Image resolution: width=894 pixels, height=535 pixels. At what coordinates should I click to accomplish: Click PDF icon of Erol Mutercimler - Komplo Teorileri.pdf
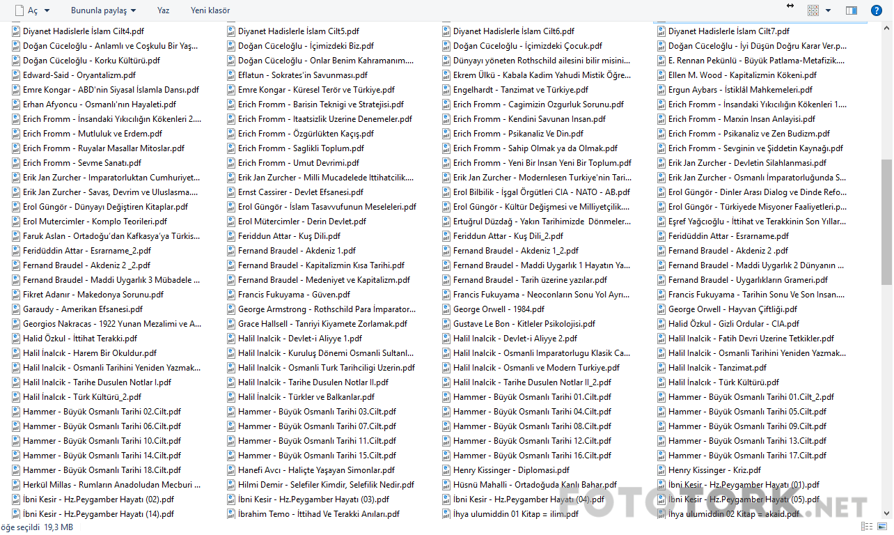pos(15,222)
